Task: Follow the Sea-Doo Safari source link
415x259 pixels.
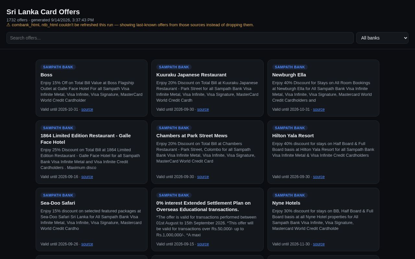Action: tap(87, 244)
